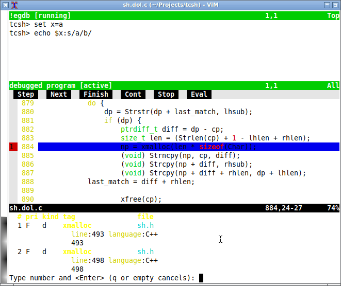Click the Finish debugger button
Image resolution: width=341 pixels, height=286 pixels.
click(96, 94)
